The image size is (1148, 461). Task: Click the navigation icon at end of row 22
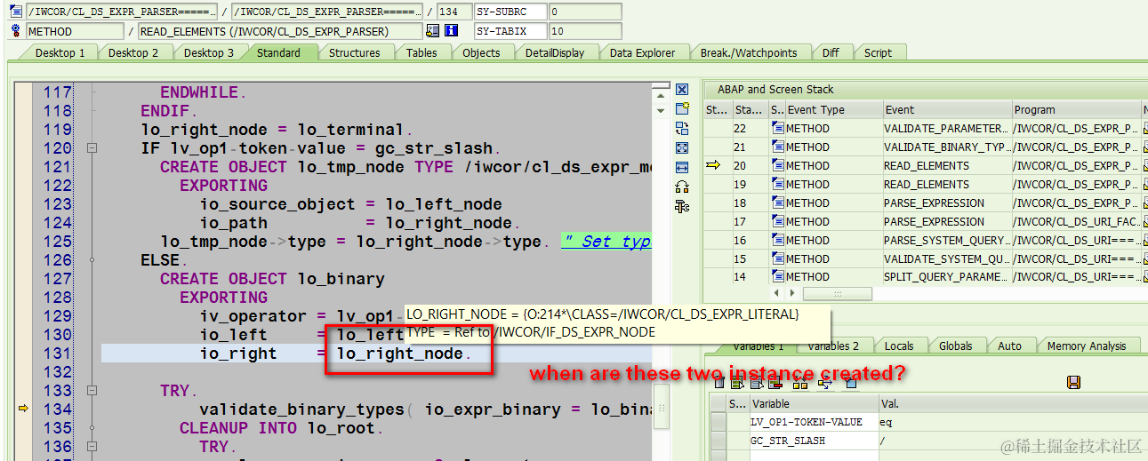[1144, 129]
